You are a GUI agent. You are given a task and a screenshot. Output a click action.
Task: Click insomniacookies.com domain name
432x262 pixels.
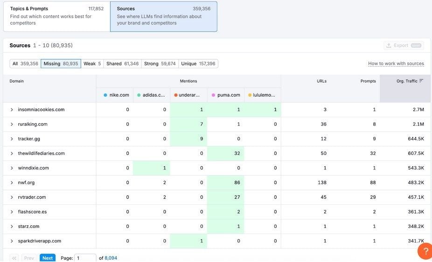[x=42, y=109]
